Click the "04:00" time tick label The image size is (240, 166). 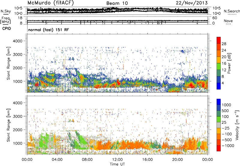pos(57,160)
